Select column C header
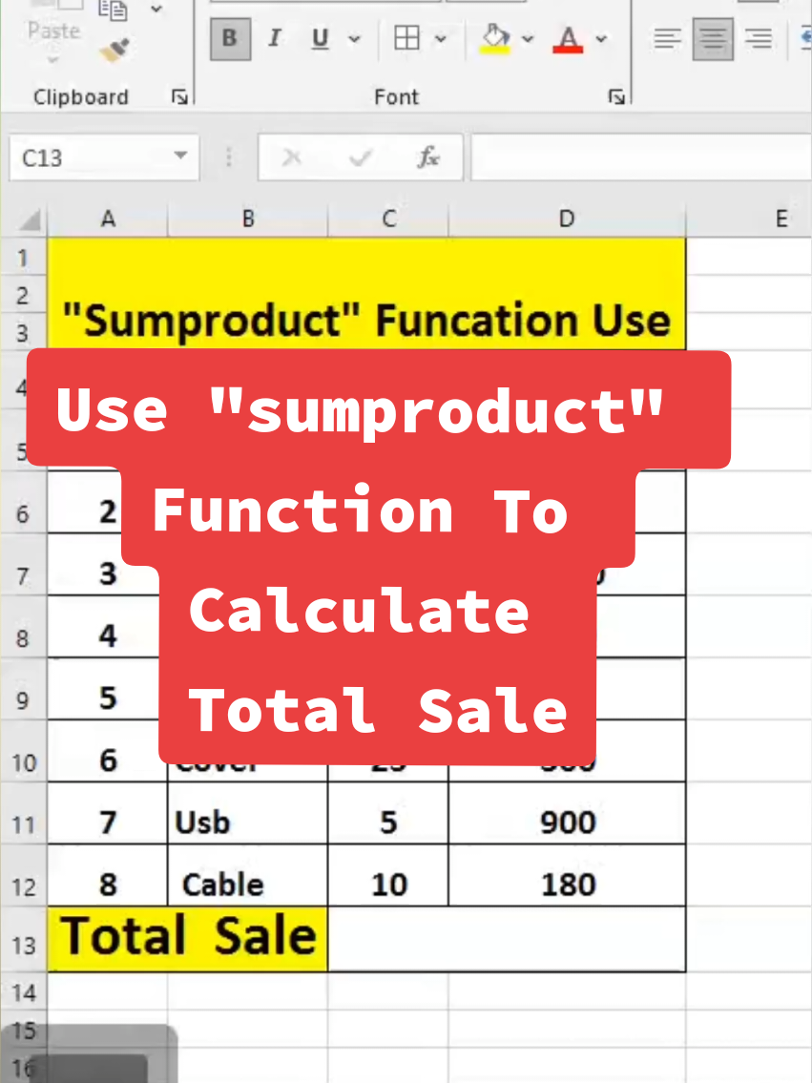The height and width of the screenshot is (1083, 812). tap(388, 219)
